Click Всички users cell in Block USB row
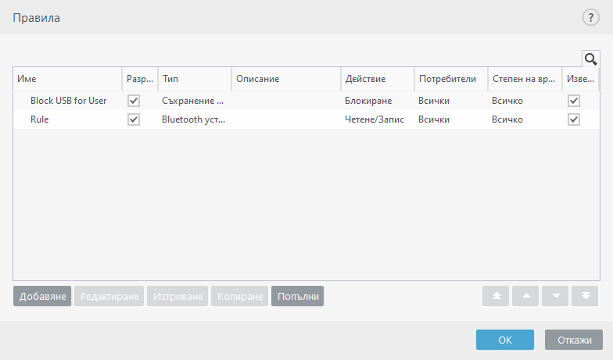This screenshot has width=613, height=360. click(434, 101)
